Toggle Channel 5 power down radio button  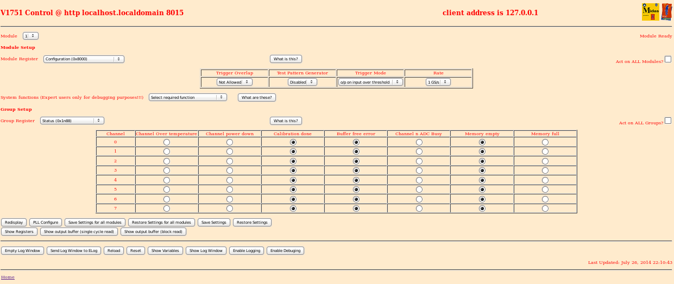tap(230, 190)
